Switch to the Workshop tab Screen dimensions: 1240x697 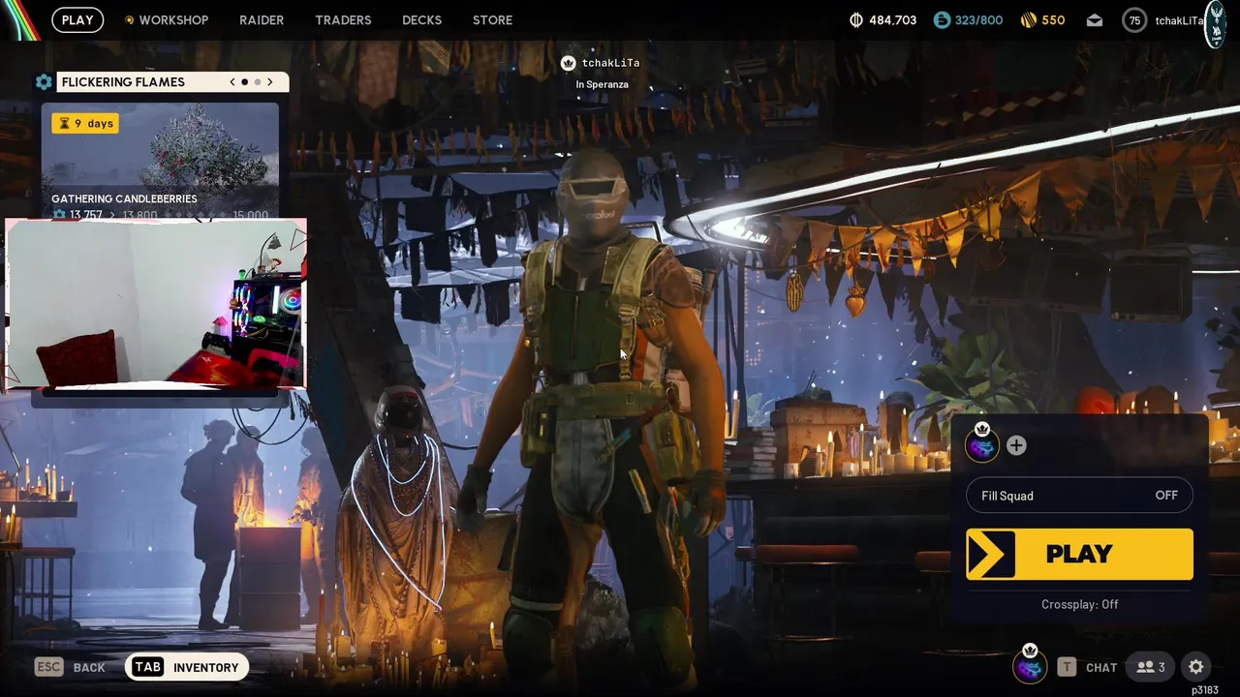(166, 19)
